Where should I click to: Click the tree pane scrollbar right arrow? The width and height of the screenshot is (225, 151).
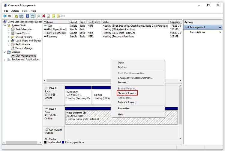click(40, 142)
